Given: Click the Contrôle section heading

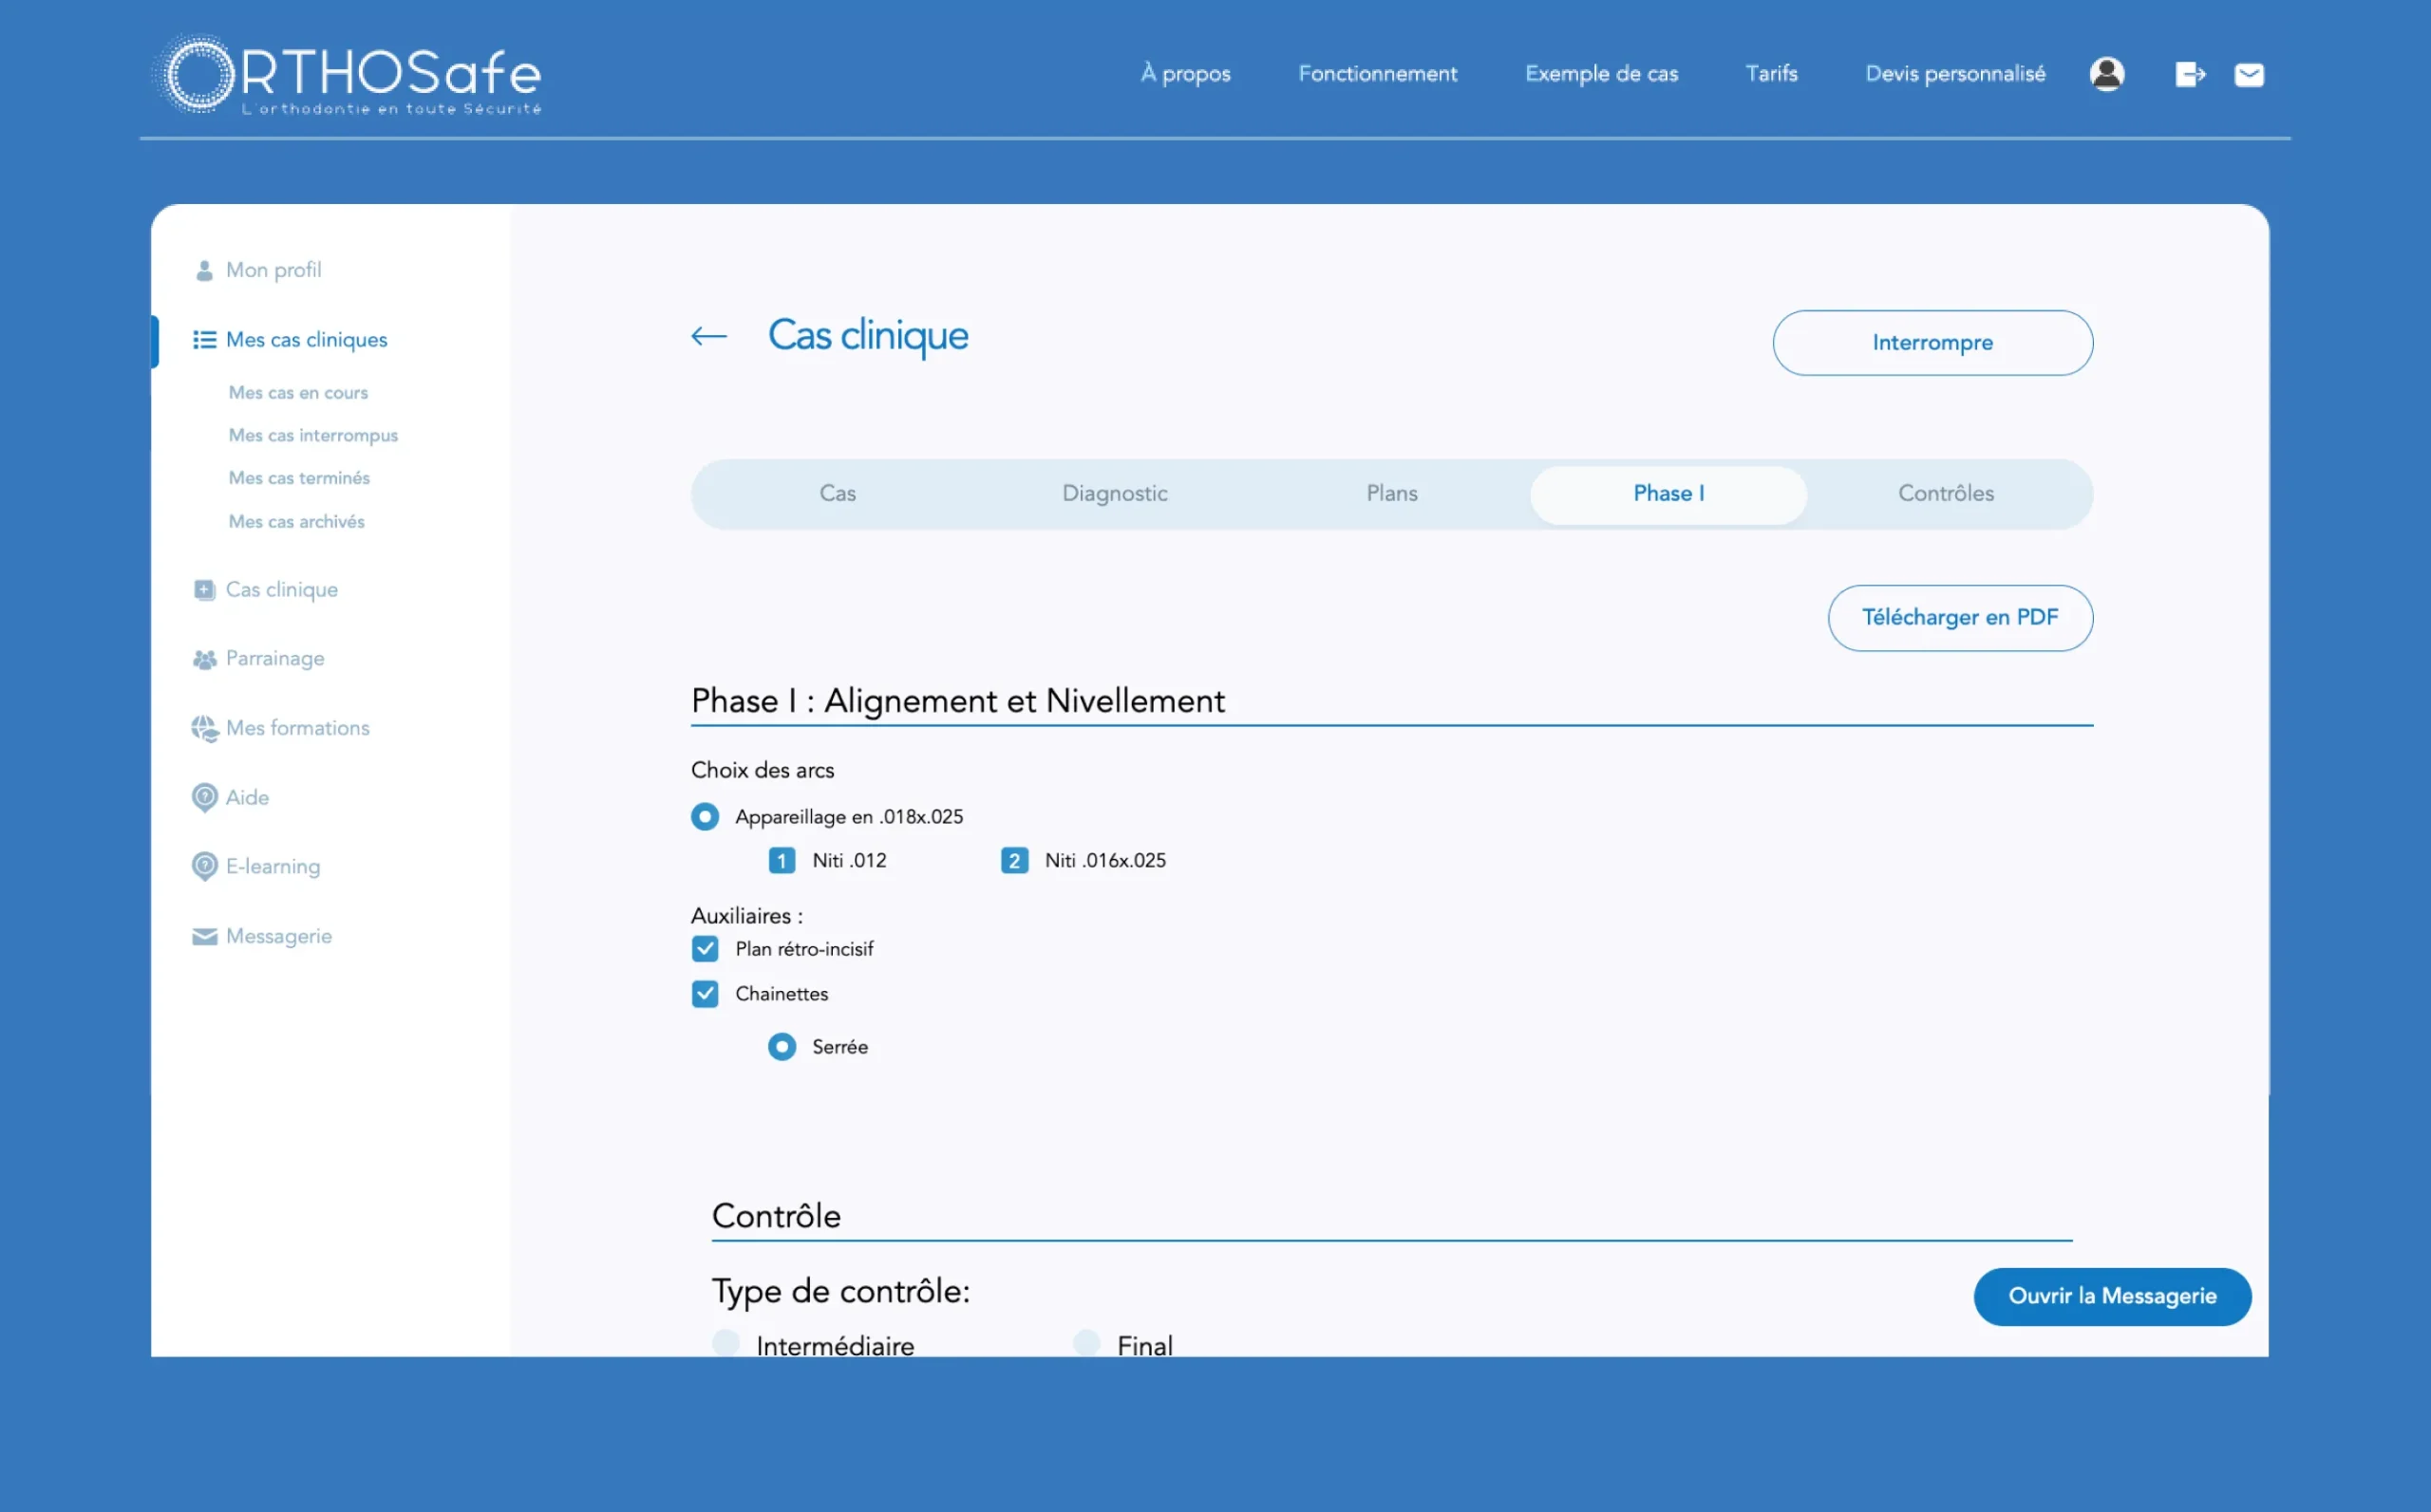Looking at the screenshot, I should (x=775, y=1216).
